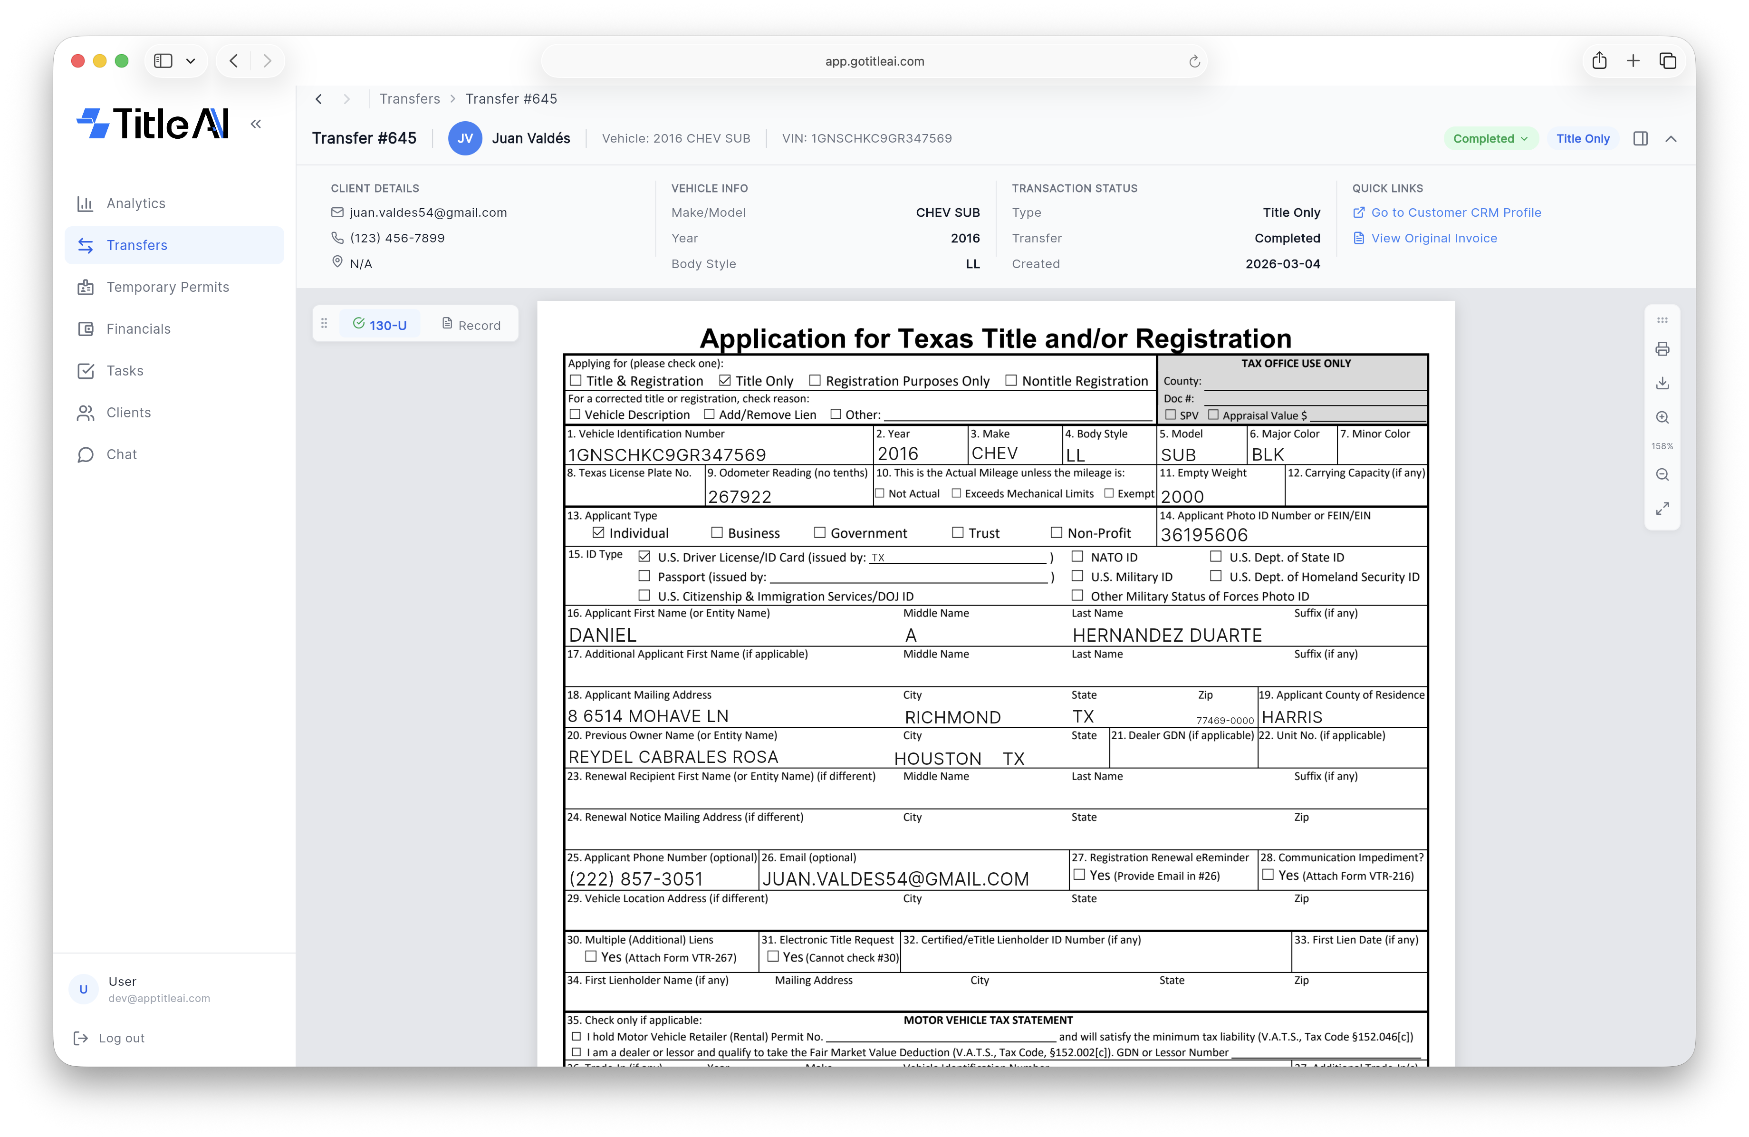Toggle the split panel layout icon
Viewport: 1749px width, 1137px height.
(x=1640, y=139)
